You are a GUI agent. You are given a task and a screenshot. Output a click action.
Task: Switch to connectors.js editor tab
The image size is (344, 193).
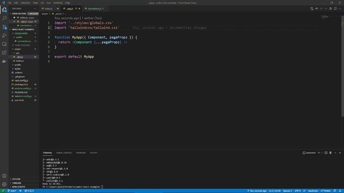[94, 9]
